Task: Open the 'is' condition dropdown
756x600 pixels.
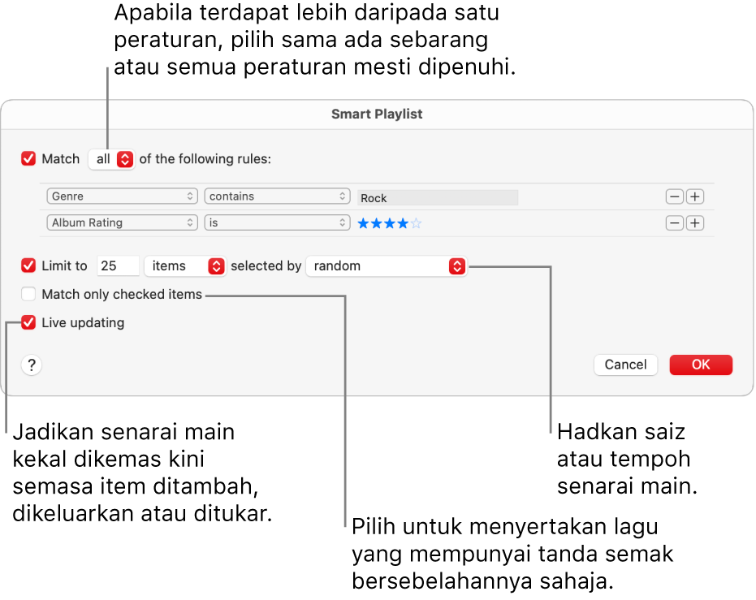Action: [x=277, y=222]
